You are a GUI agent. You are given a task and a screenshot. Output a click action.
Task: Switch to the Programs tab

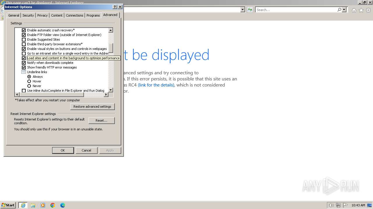[x=93, y=15]
